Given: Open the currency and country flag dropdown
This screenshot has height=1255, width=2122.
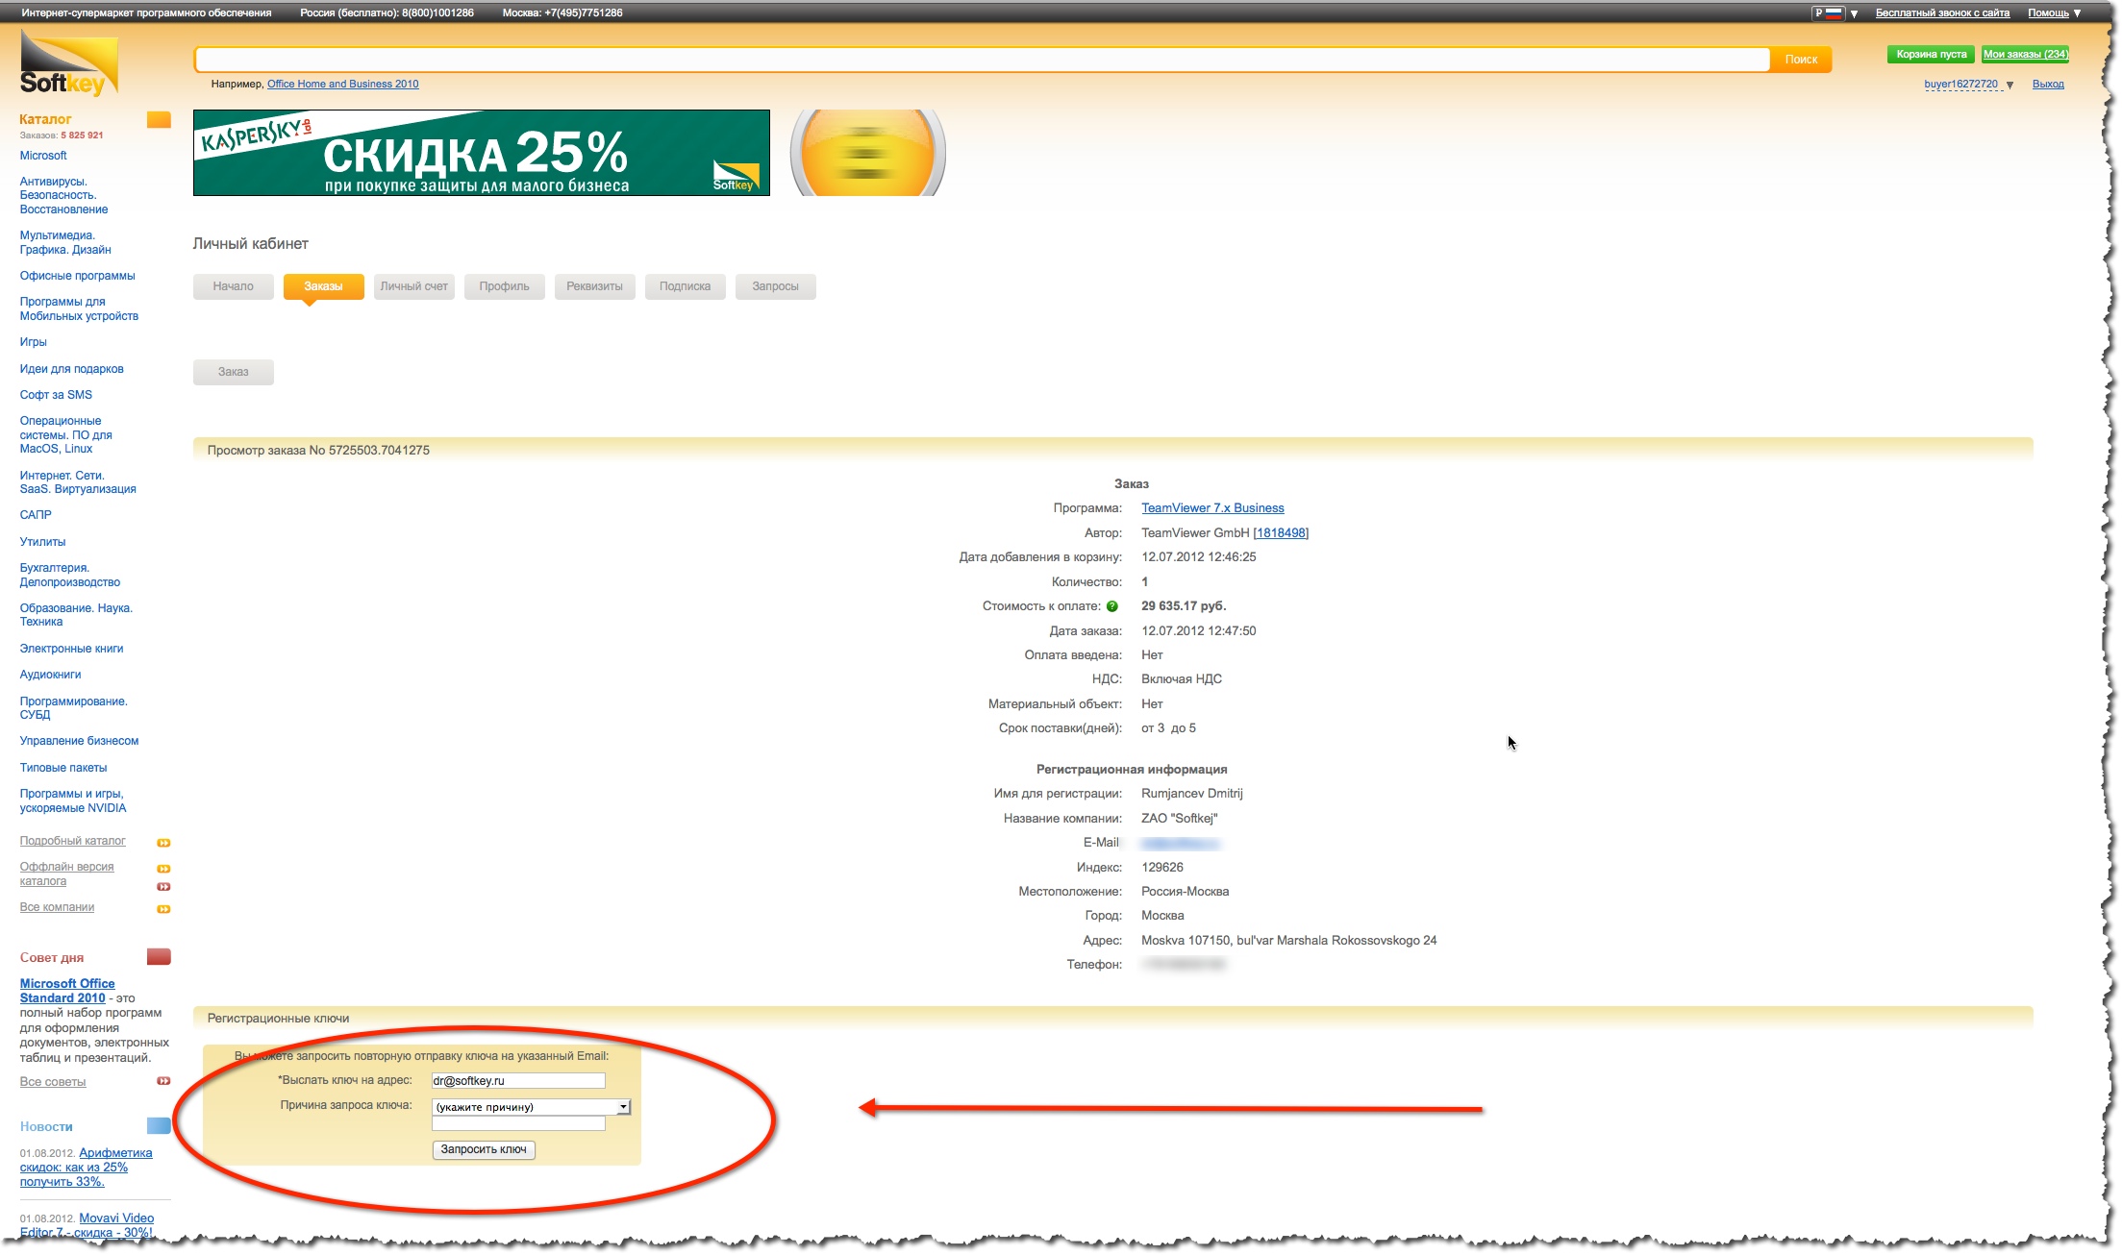Looking at the screenshot, I should (x=1835, y=13).
